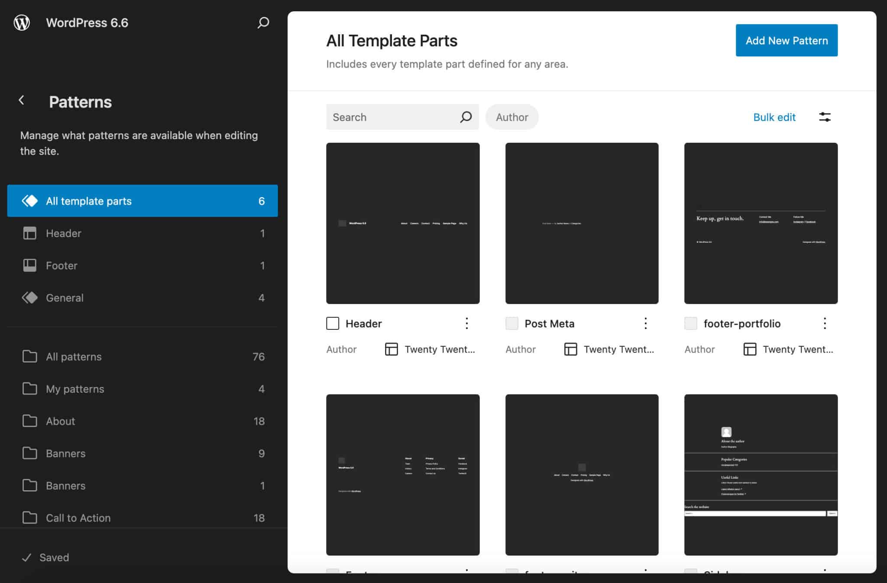Click the Header template part icon in sidebar
Image resolution: width=887 pixels, height=583 pixels.
[29, 233]
